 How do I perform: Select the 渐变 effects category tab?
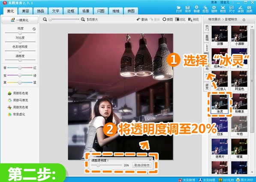207,87
